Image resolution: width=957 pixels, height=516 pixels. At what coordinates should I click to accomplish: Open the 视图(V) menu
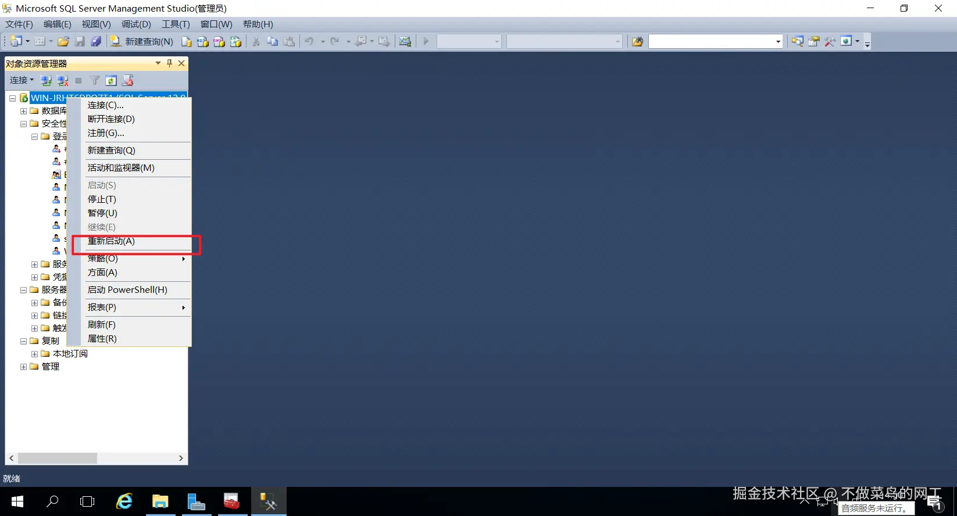point(96,24)
